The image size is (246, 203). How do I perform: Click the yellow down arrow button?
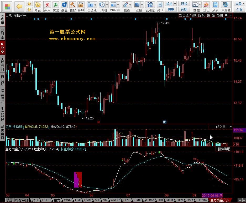click(29, 9)
